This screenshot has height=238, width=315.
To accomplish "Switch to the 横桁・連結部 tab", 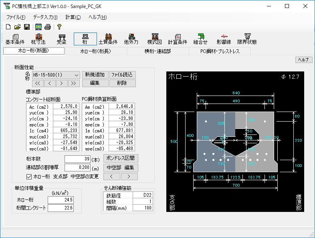I will tap(158, 51).
